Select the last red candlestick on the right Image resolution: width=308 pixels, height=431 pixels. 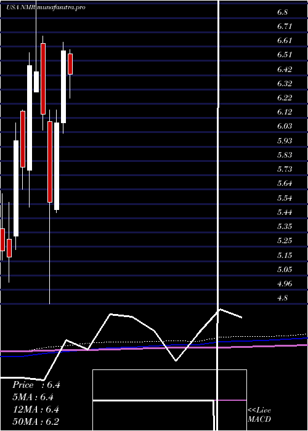(x=70, y=64)
